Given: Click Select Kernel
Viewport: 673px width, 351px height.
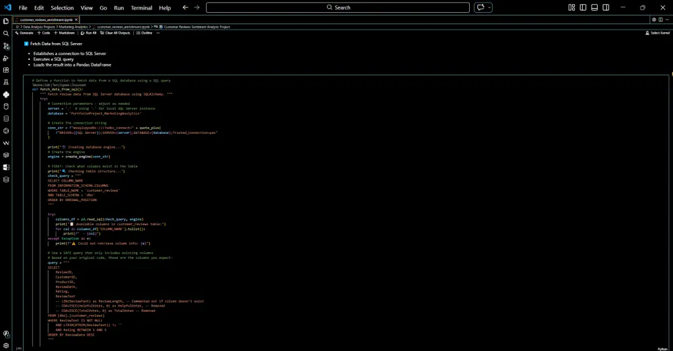Looking at the screenshot, I should click(658, 33).
